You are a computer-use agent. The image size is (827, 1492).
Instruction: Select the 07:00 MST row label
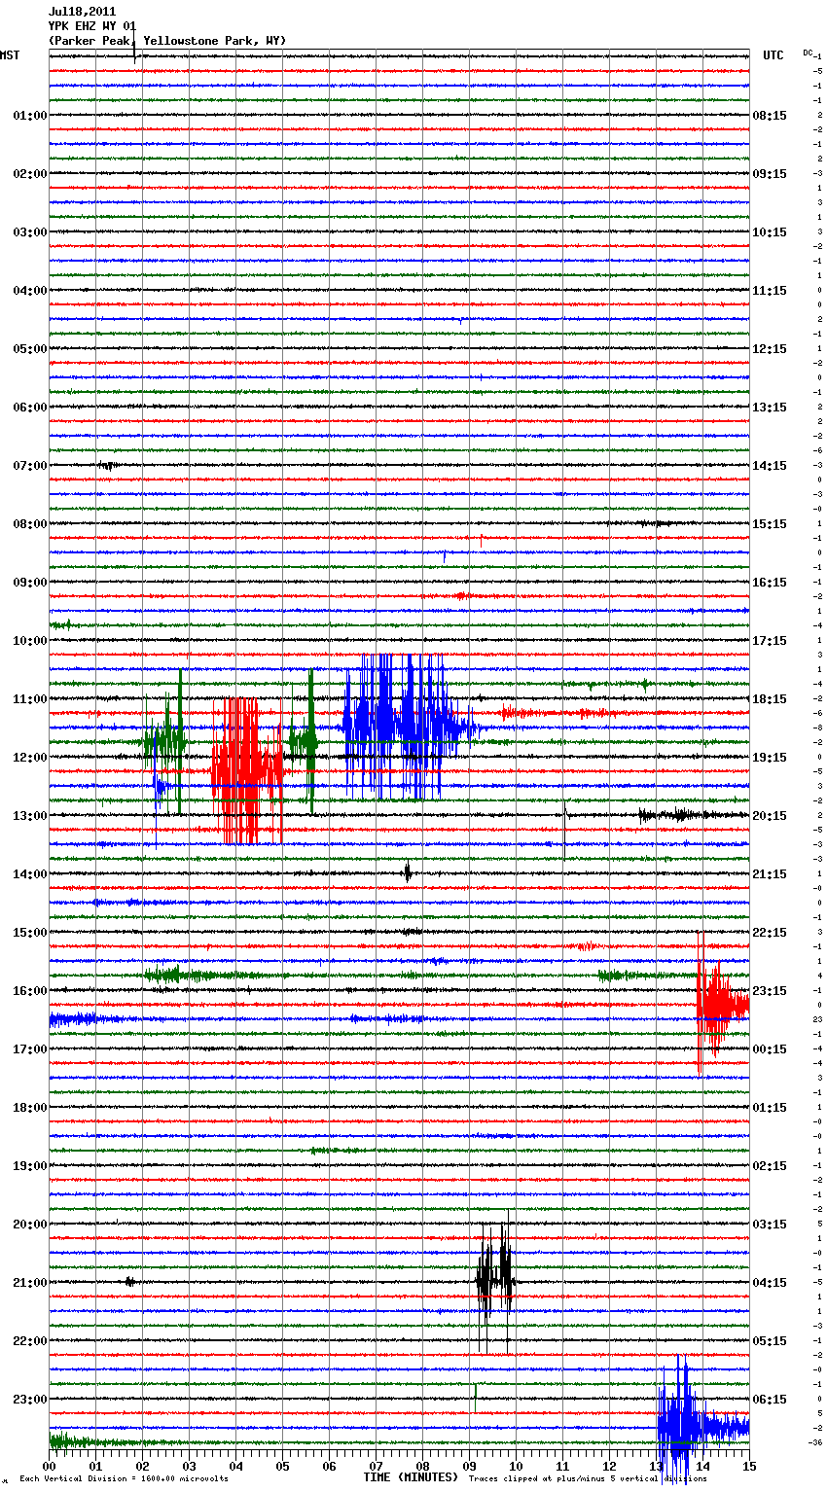pos(30,466)
